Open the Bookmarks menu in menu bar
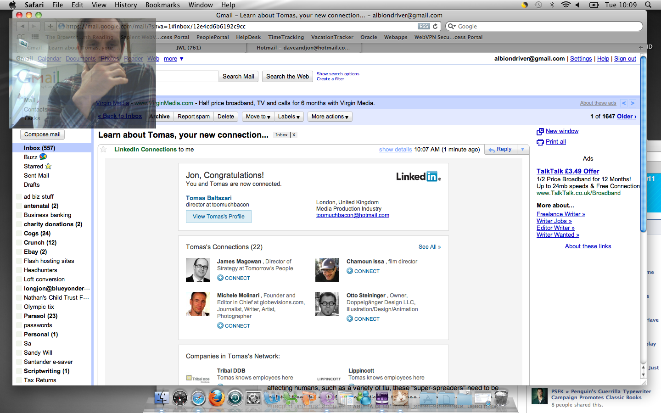The width and height of the screenshot is (661, 413). click(x=162, y=5)
